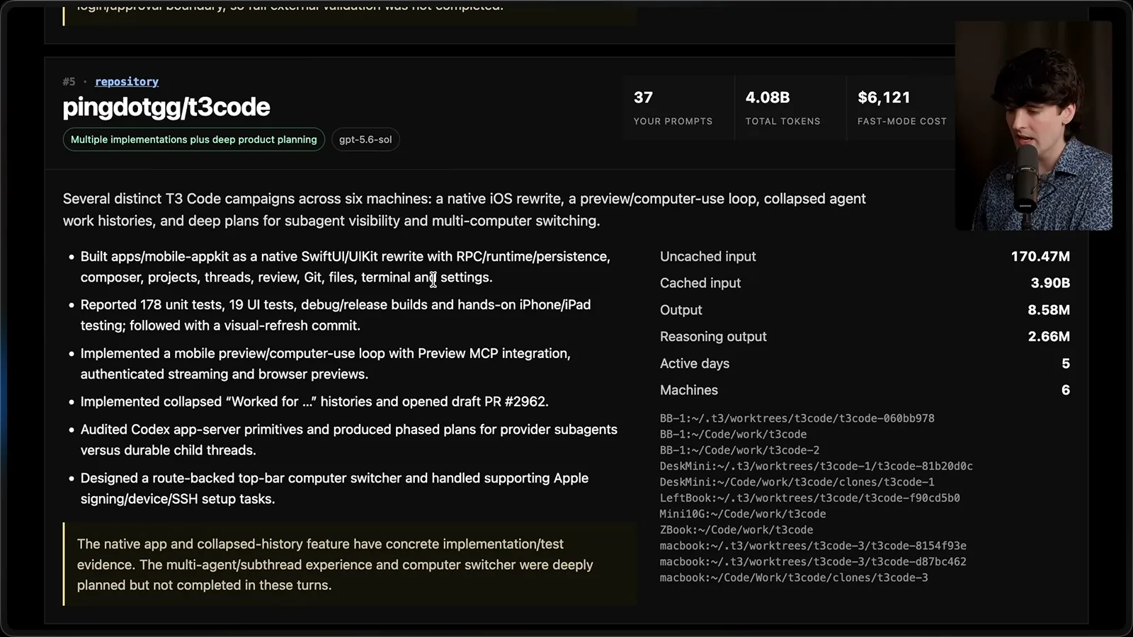This screenshot has height=637, width=1133.
Task: Click the Uncached input label
Action: point(708,256)
